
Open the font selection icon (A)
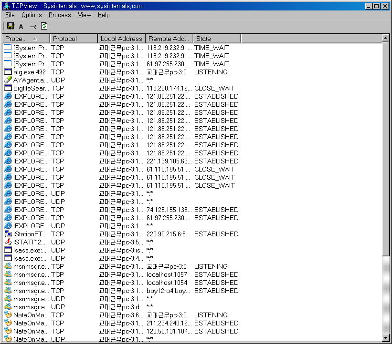(21, 26)
